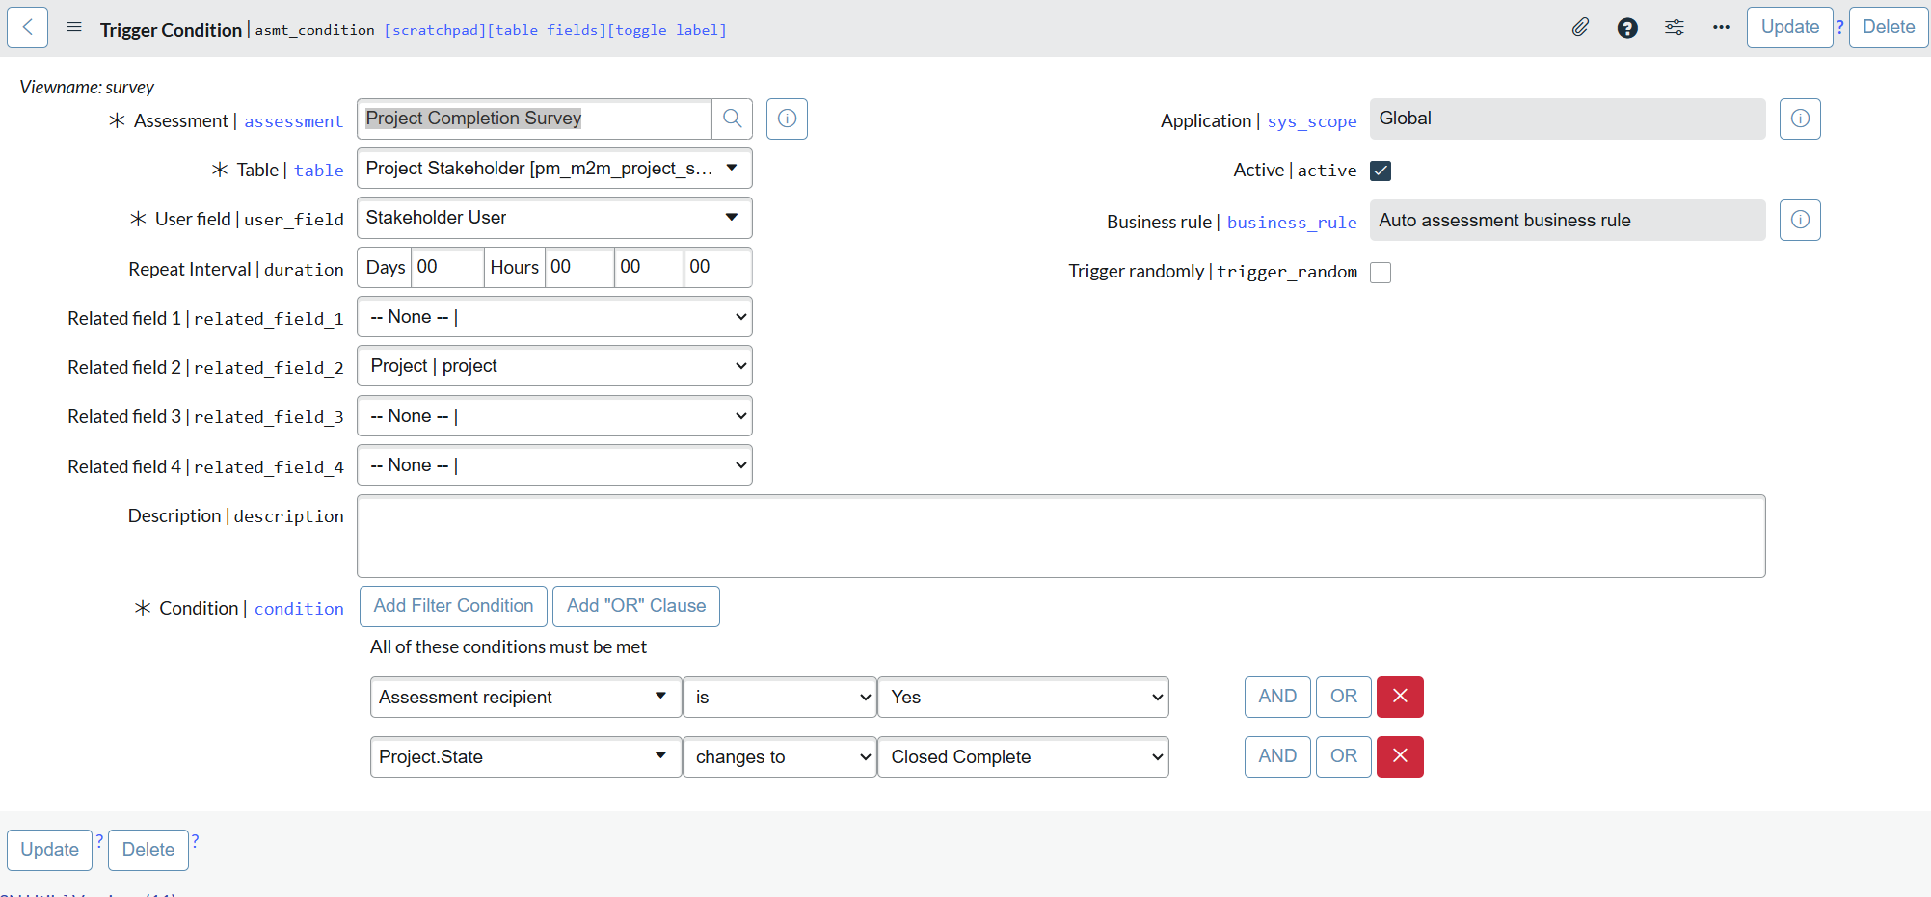Expand the Related field 4 dropdown

(554, 465)
